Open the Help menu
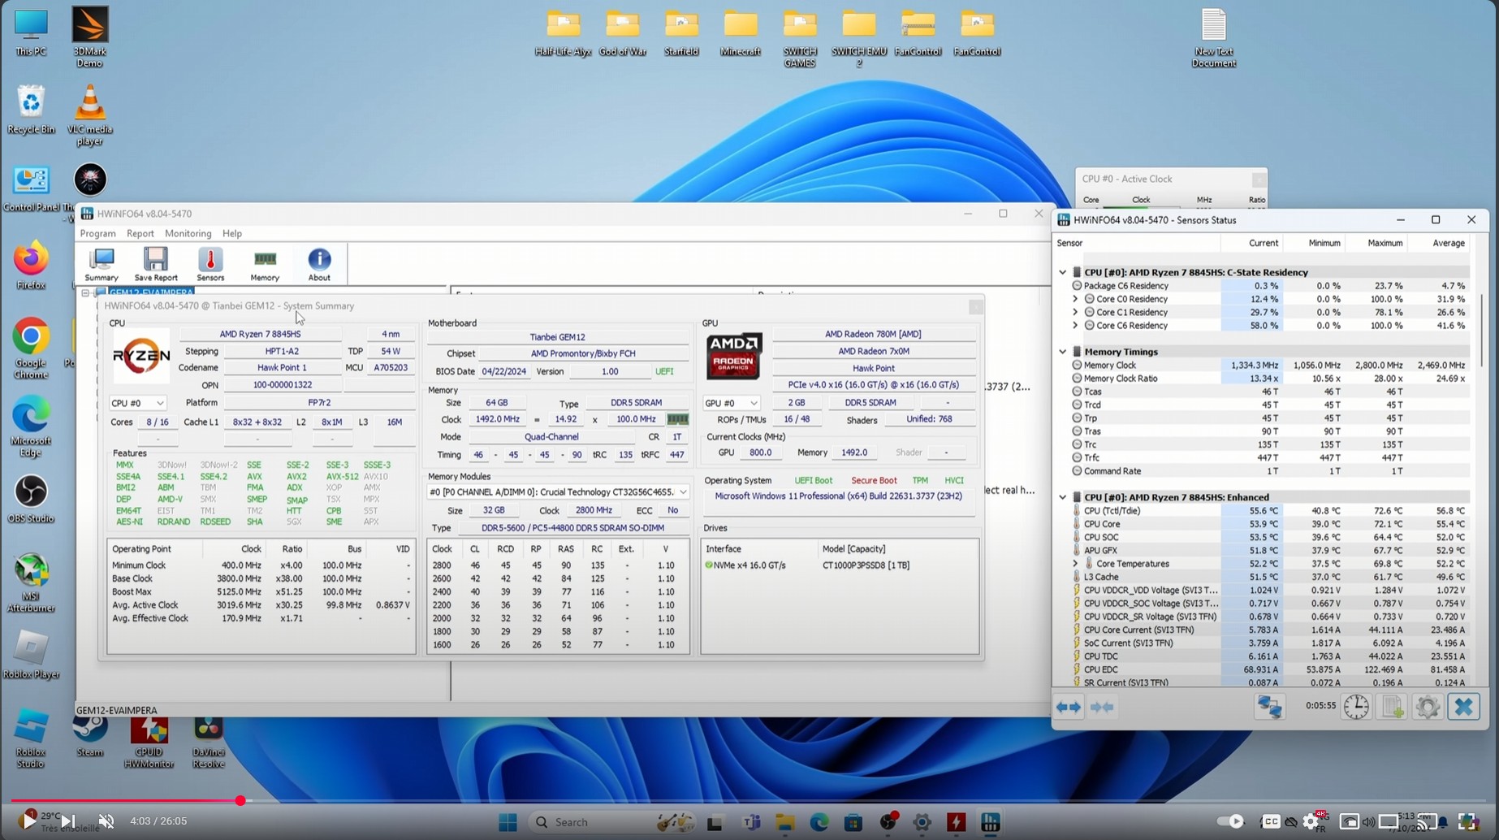Image resolution: width=1499 pixels, height=840 pixels. [232, 233]
